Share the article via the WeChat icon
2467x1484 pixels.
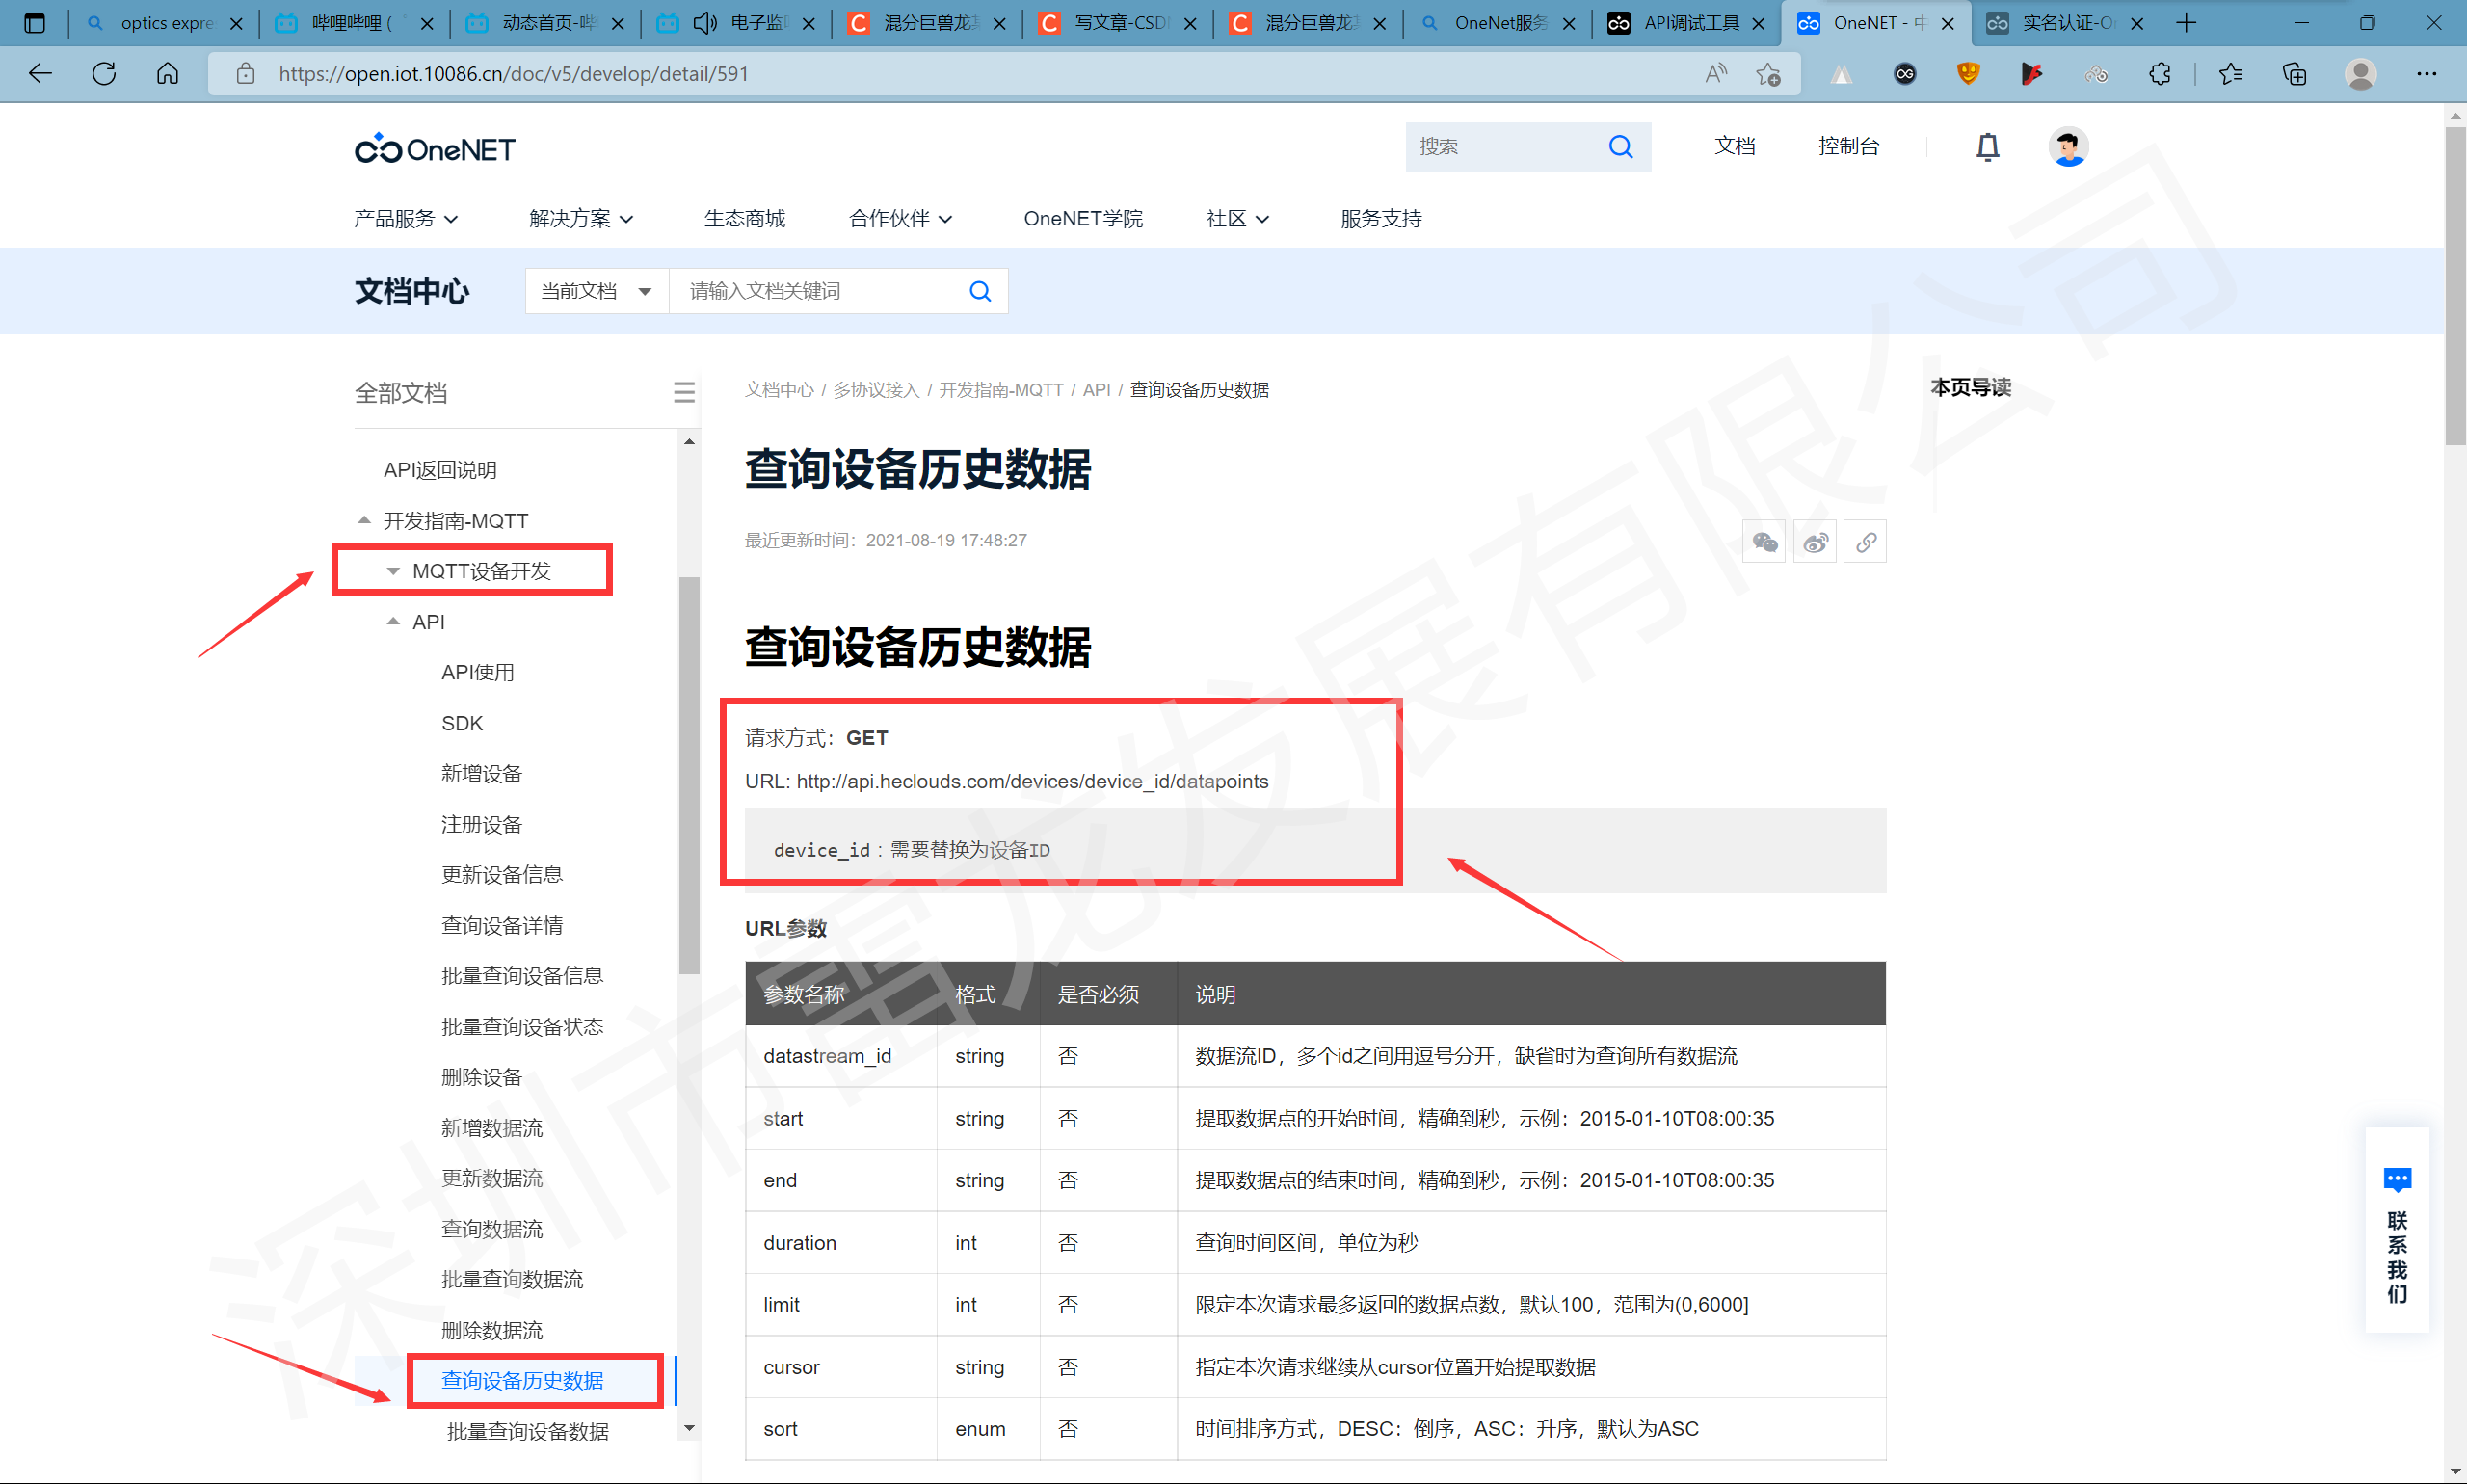(x=1764, y=541)
